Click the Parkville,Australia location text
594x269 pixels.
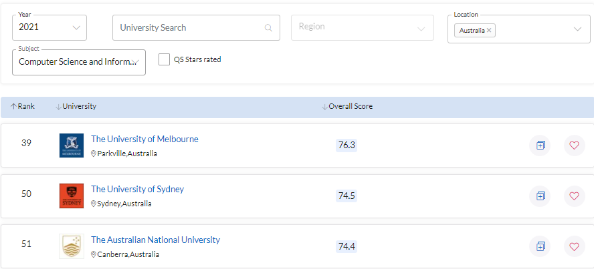pyautogui.click(x=127, y=154)
